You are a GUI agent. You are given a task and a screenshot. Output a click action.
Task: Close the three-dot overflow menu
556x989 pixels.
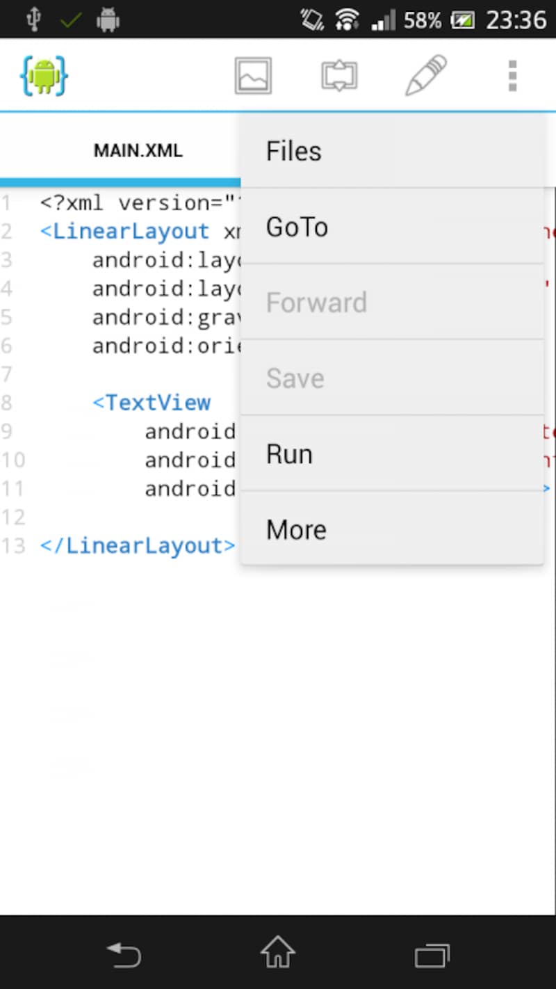point(512,76)
